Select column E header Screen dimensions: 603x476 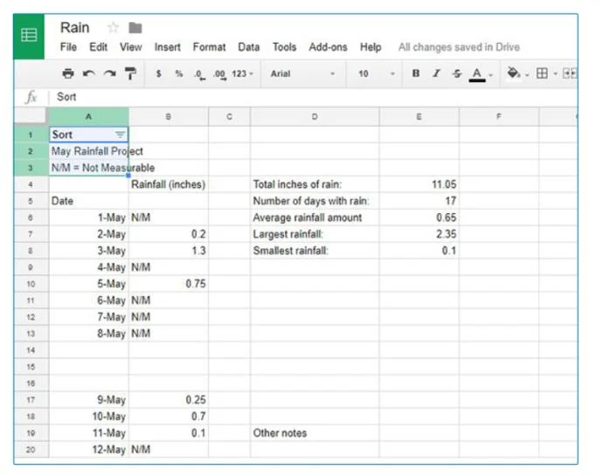pyautogui.click(x=419, y=116)
